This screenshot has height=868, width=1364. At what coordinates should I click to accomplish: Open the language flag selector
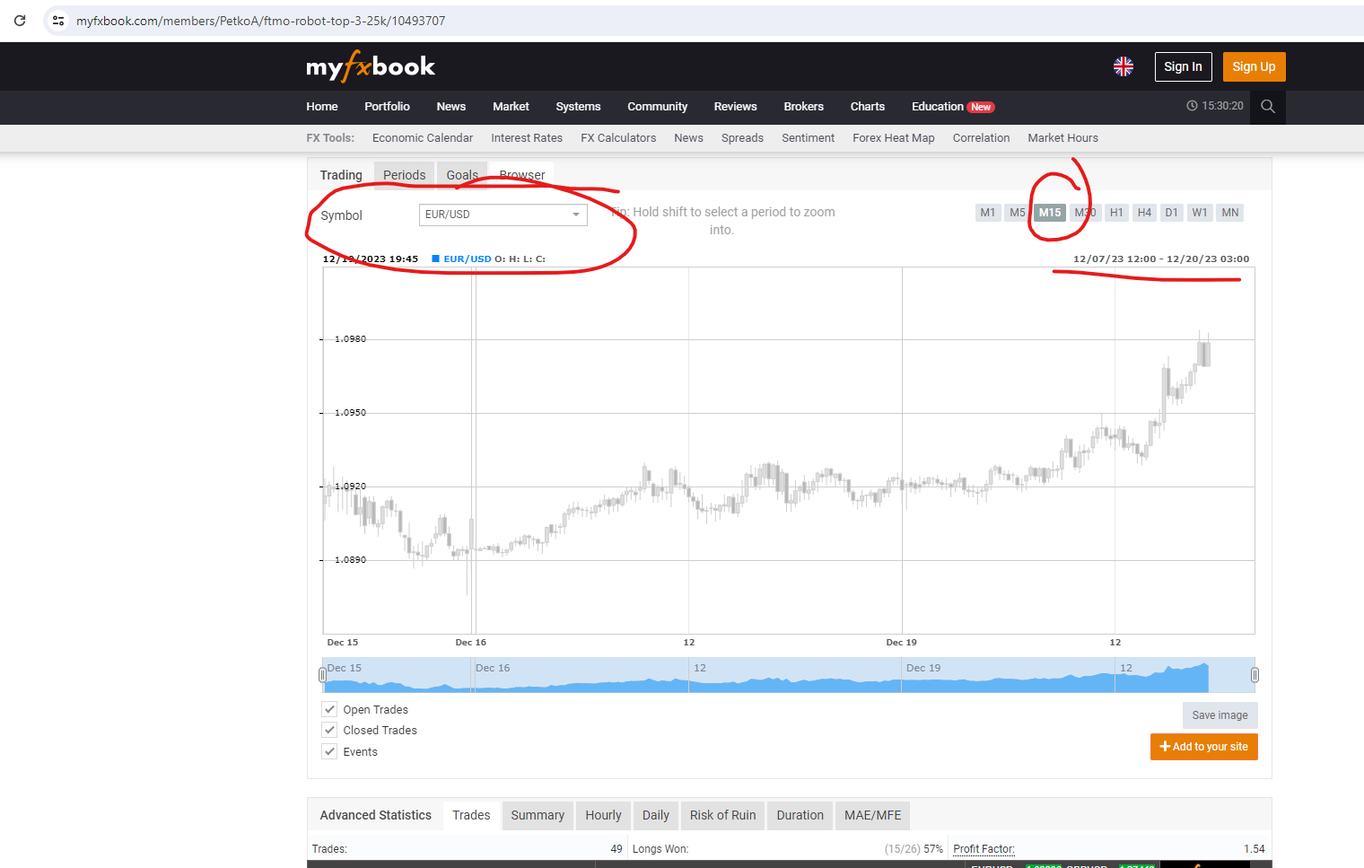1124,66
